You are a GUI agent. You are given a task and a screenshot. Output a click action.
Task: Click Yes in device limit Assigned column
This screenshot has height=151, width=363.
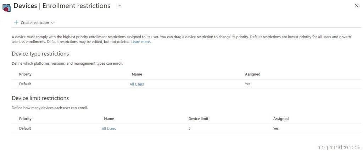point(276,128)
